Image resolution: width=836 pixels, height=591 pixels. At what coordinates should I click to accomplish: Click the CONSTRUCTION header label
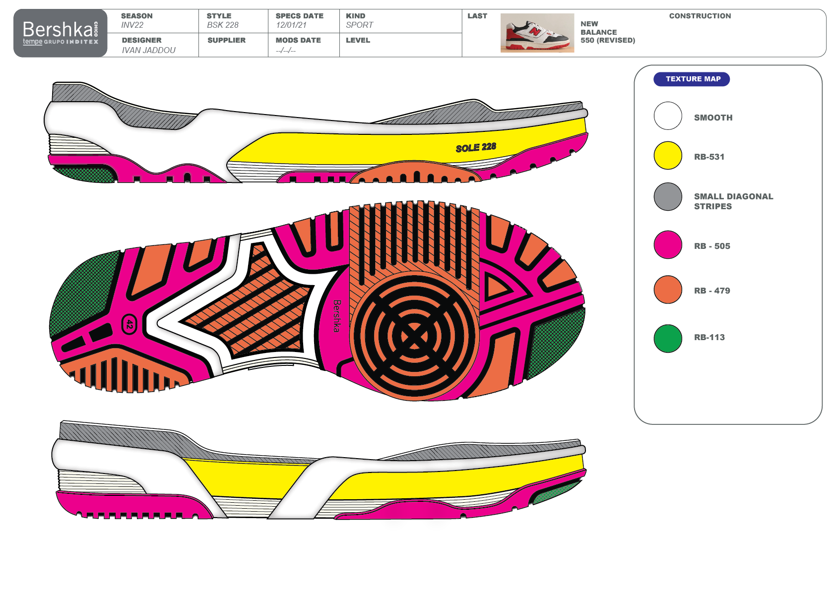point(700,16)
